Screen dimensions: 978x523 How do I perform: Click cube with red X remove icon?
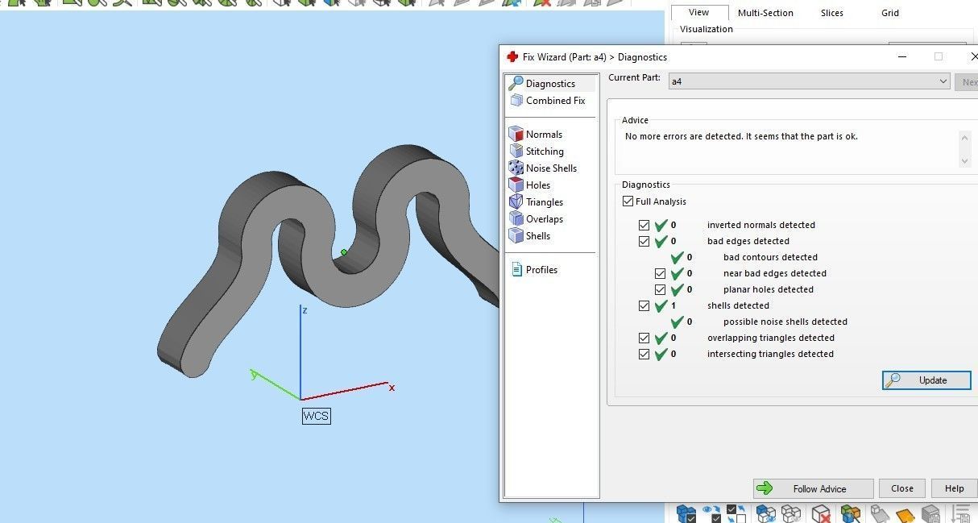(x=821, y=513)
